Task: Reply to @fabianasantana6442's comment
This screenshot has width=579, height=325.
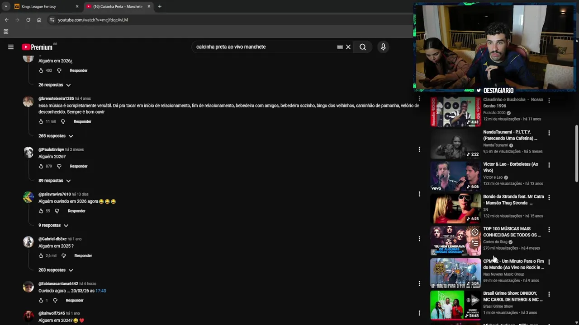Action: pyautogui.click(x=75, y=300)
